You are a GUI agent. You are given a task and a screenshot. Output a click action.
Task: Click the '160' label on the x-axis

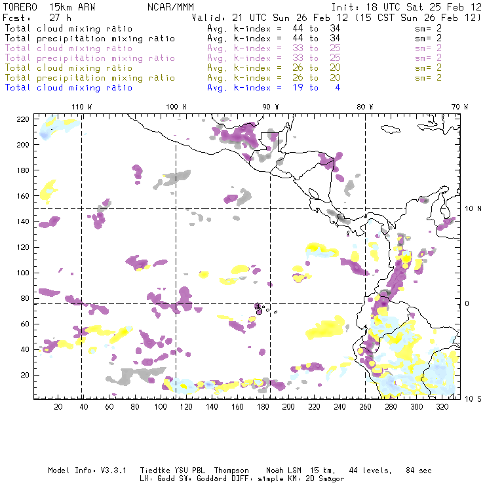click(x=237, y=407)
